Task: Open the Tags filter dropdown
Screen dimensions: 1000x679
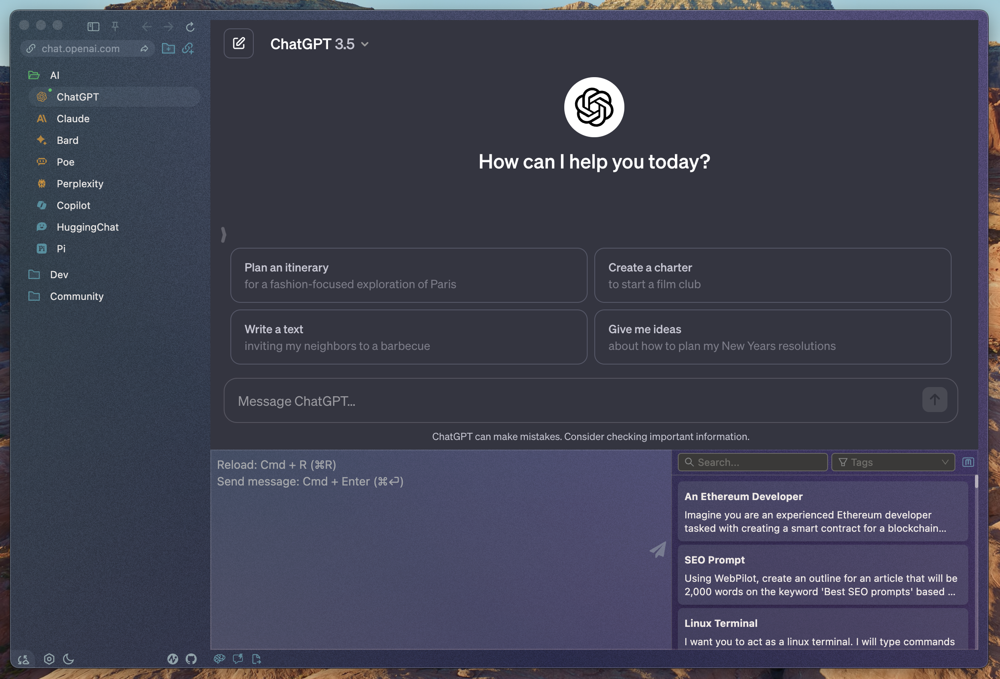Action: (893, 462)
